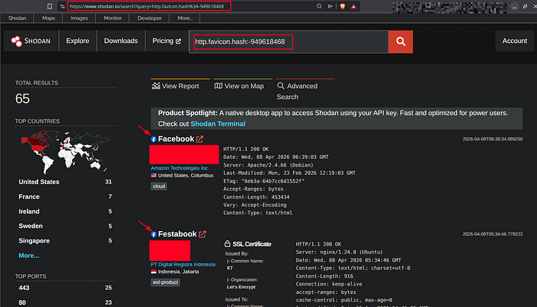The height and width of the screenshot is (307, 537).
Task: Run search with red magnifier button
Action: point(400,41)
